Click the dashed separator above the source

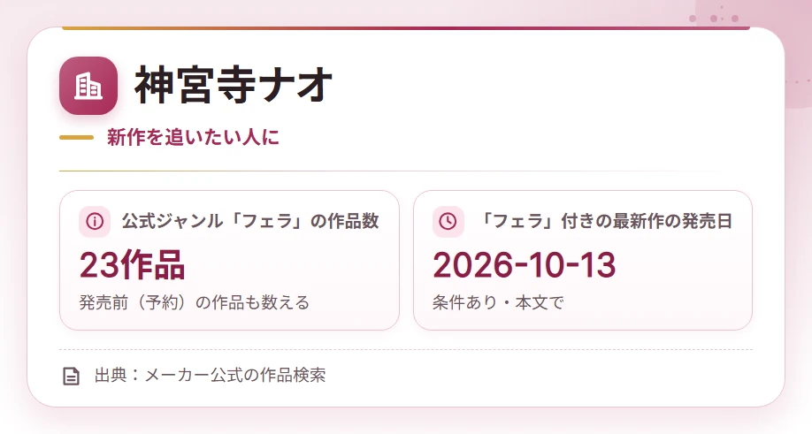[406, 350]
